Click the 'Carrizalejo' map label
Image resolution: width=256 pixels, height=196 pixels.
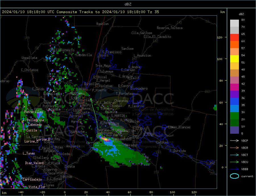point(32,180)
